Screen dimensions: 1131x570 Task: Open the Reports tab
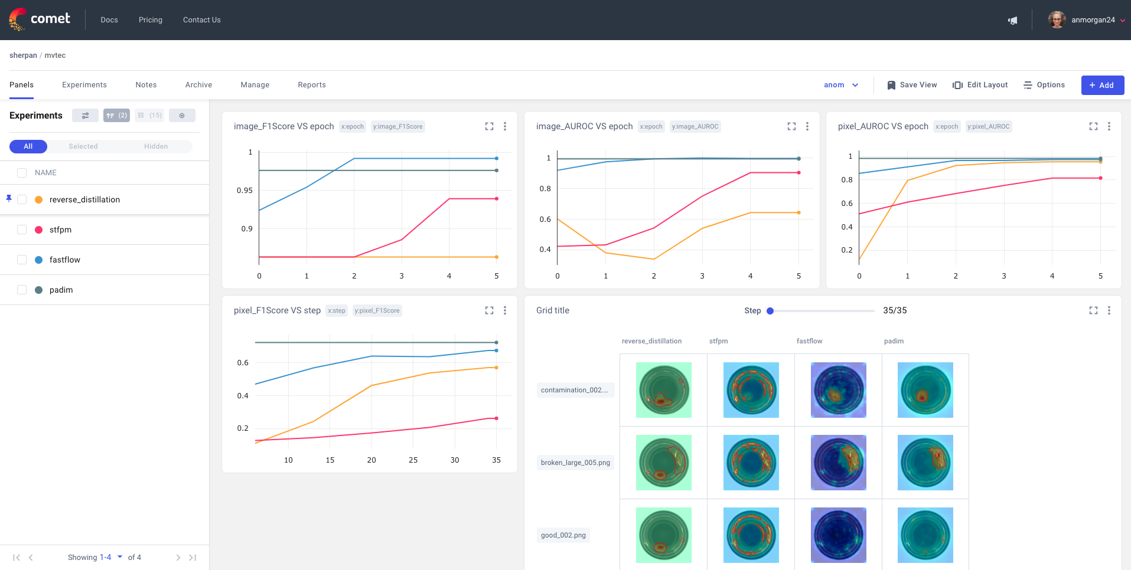pyautogui.click(x=312, y=85)
